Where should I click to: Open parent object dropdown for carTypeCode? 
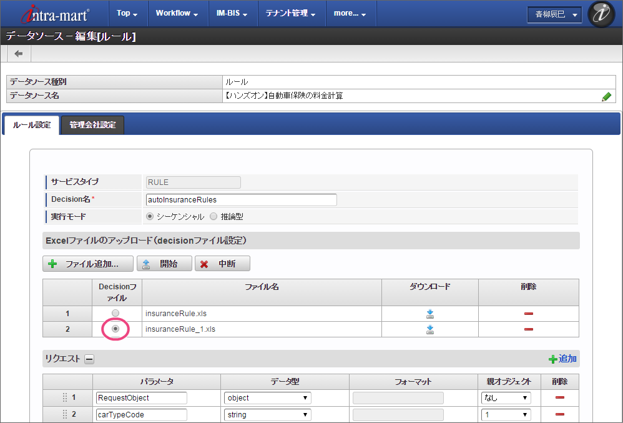[x=506, y=414]
